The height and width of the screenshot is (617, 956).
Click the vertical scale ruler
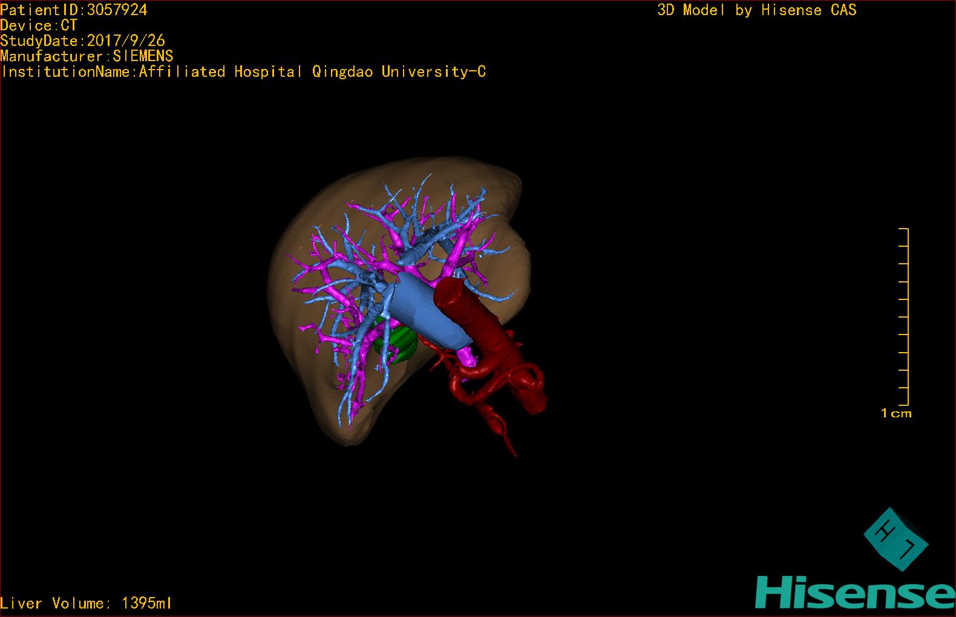click(904, 317)
